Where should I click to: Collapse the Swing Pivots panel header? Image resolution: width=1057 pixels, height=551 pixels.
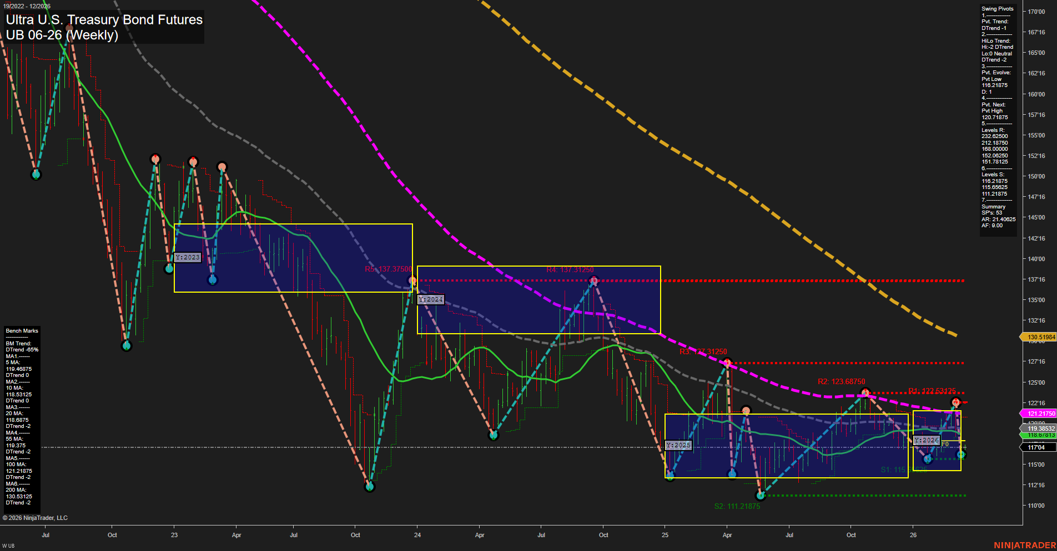click(x=997, y=8)
